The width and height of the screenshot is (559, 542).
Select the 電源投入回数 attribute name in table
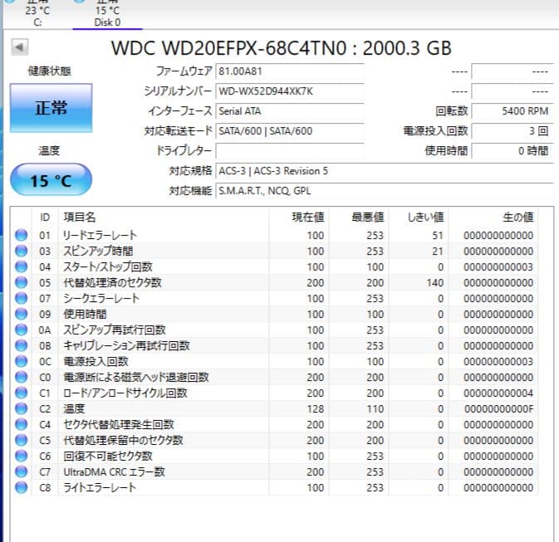pyautogui.click(x=96, y=361)
